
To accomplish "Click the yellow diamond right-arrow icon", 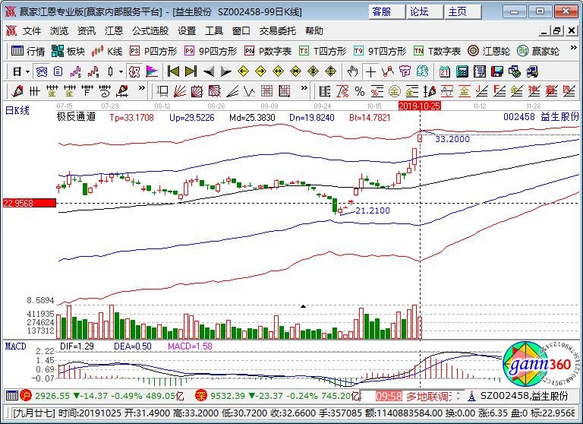I will (260, 71).
